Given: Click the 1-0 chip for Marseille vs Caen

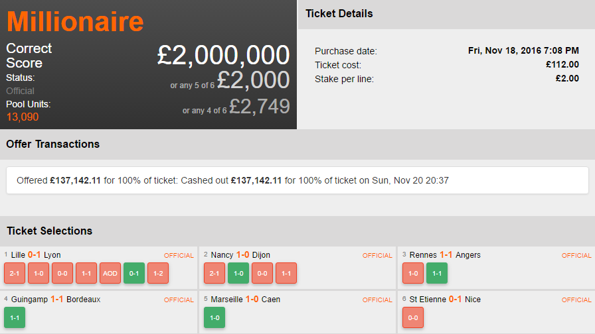Looking at the screenshot, I should (214, 317).
